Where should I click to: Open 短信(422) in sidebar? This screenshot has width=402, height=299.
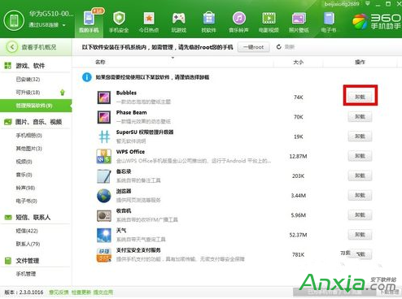[27, 231]
